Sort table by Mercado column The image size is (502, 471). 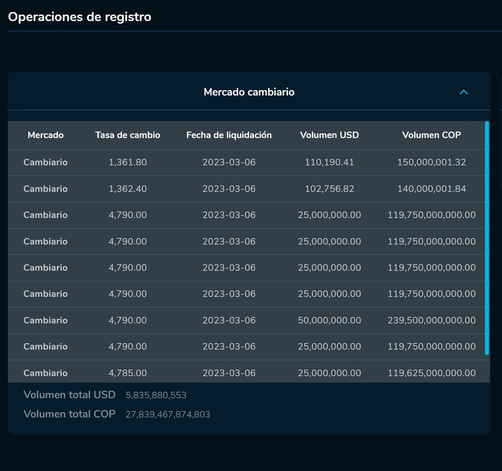click(46, 135)
